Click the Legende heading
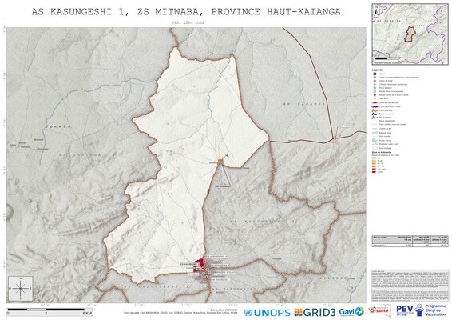Image resolution: width=452 pixels, height=320 pixels. [378, 70]
